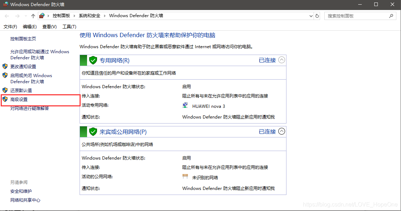Click the HUAWEI nova 3 network icon
The height and width of the screenshot is (211, 401).
pos(185,105)
